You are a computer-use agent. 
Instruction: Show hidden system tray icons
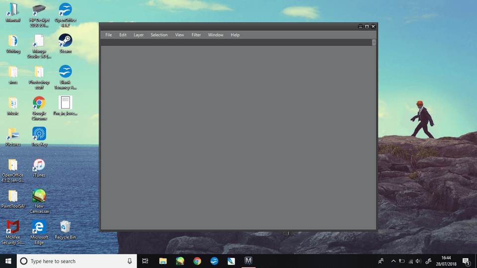point(394,261)
